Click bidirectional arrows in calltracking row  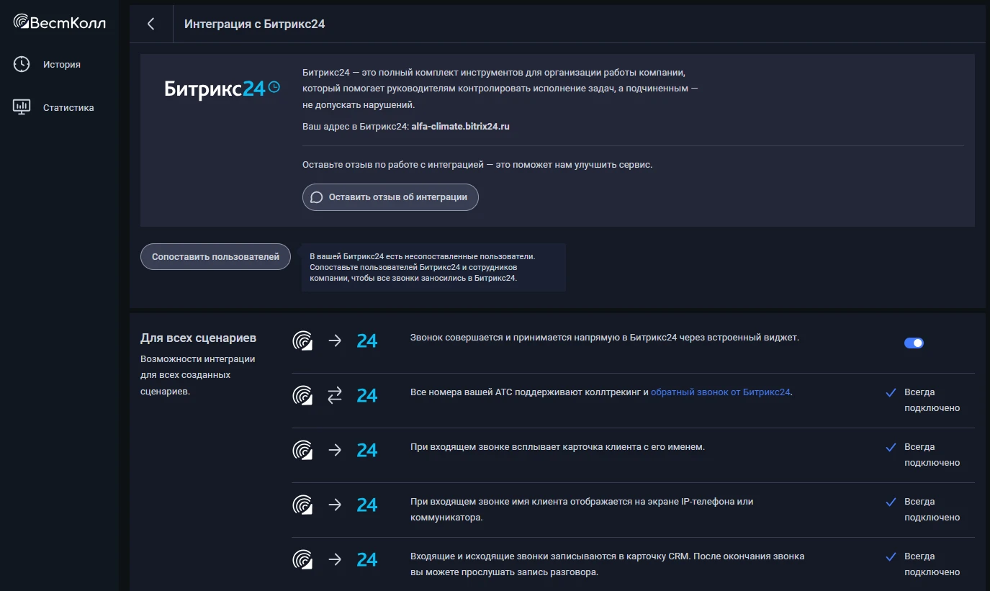[335, 395]
